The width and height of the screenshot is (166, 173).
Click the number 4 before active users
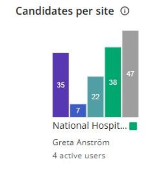[55, 156]
